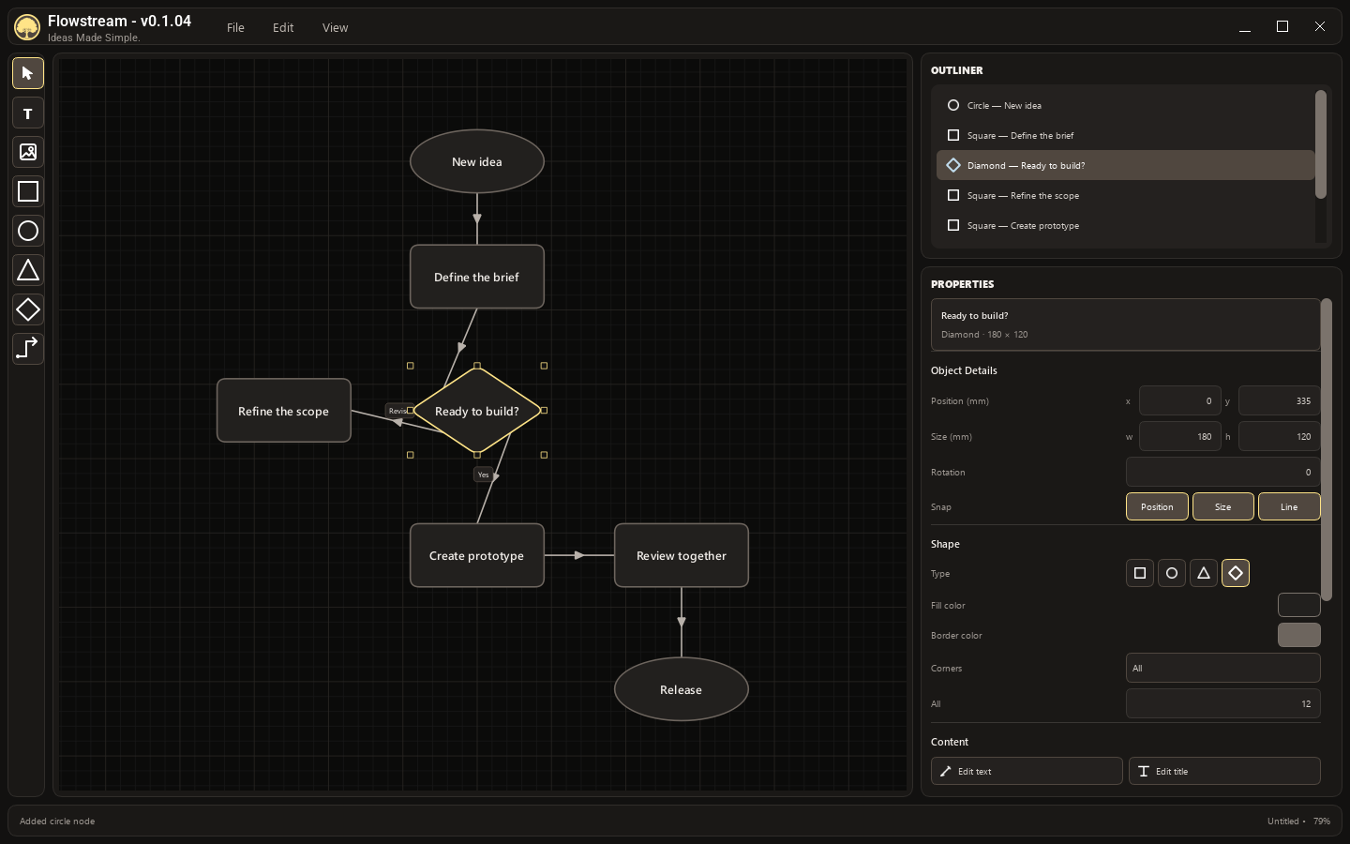Screen dimensions: 1350x844
Task: Open the Corners dropdown
Action: point(1223,668)
